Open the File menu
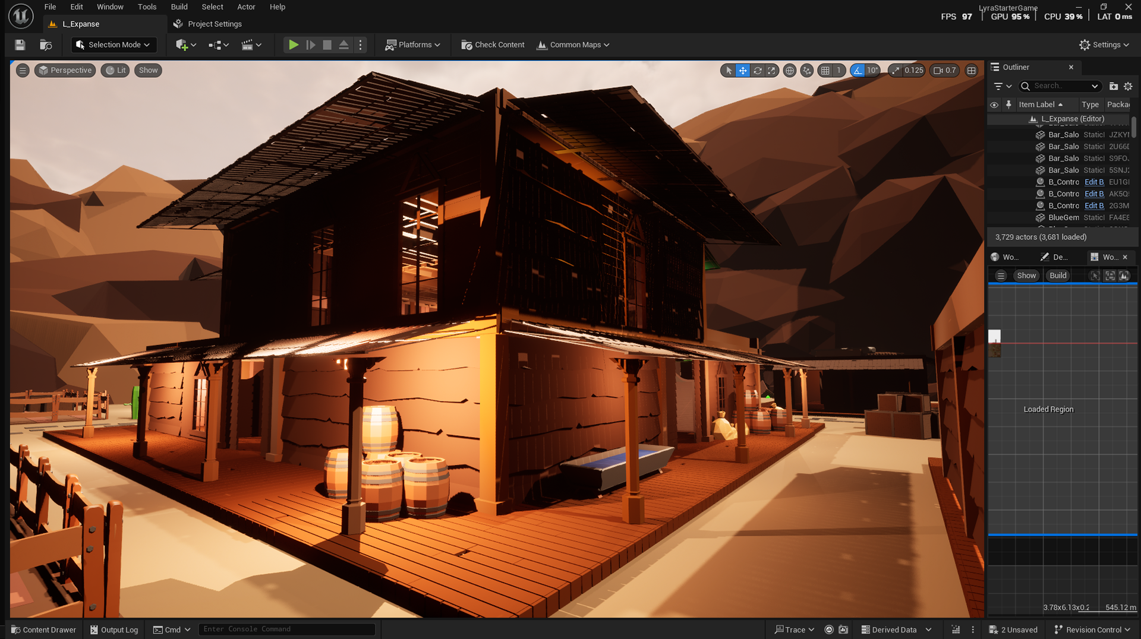The width and height of the screenshot is (1141, 639). click(51, 7)
